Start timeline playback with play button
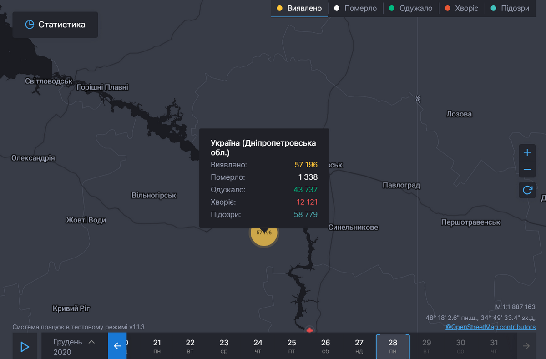The image size is (546, 359). click(x=25, y=347)
